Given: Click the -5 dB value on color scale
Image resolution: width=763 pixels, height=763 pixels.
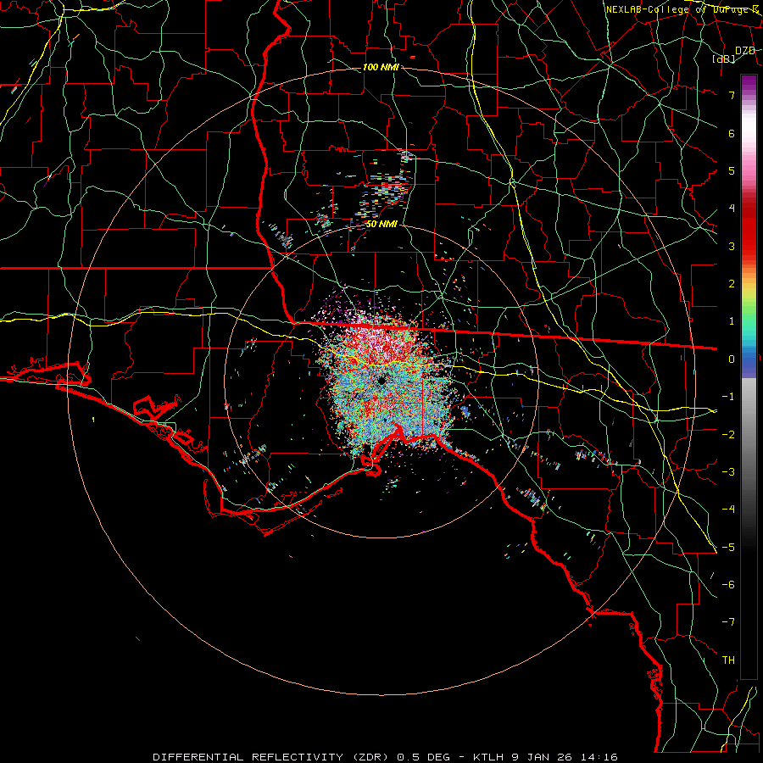Looking at the screenshot, I should click(728, 548).
